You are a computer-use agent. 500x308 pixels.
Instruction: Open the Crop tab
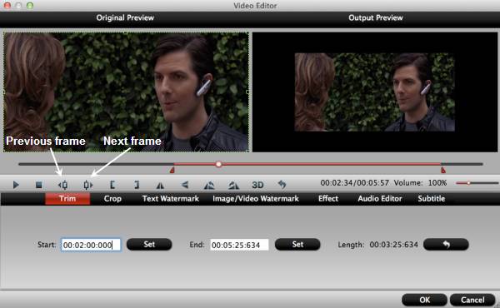pos(112,199)
